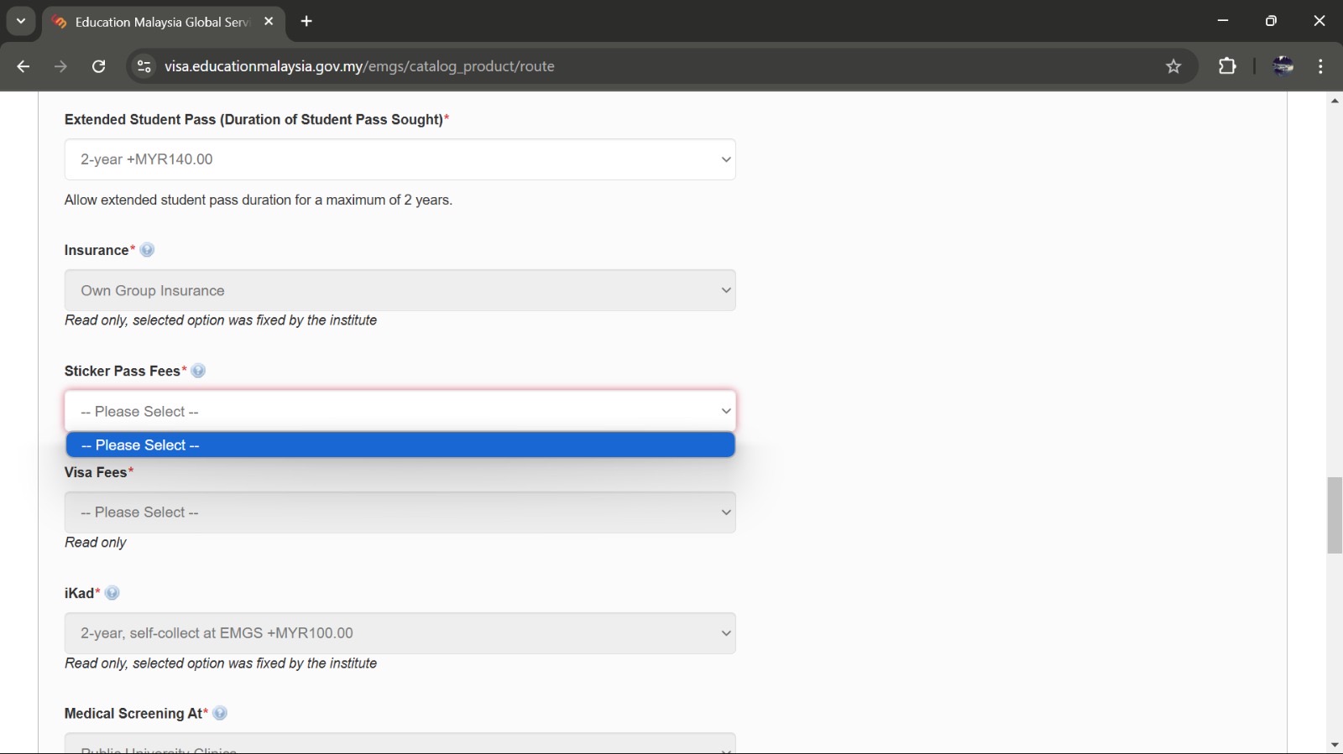This screenshot has width=1343, height=754.
Task: View site information icon in address bar
Action: tap(144, 66)
